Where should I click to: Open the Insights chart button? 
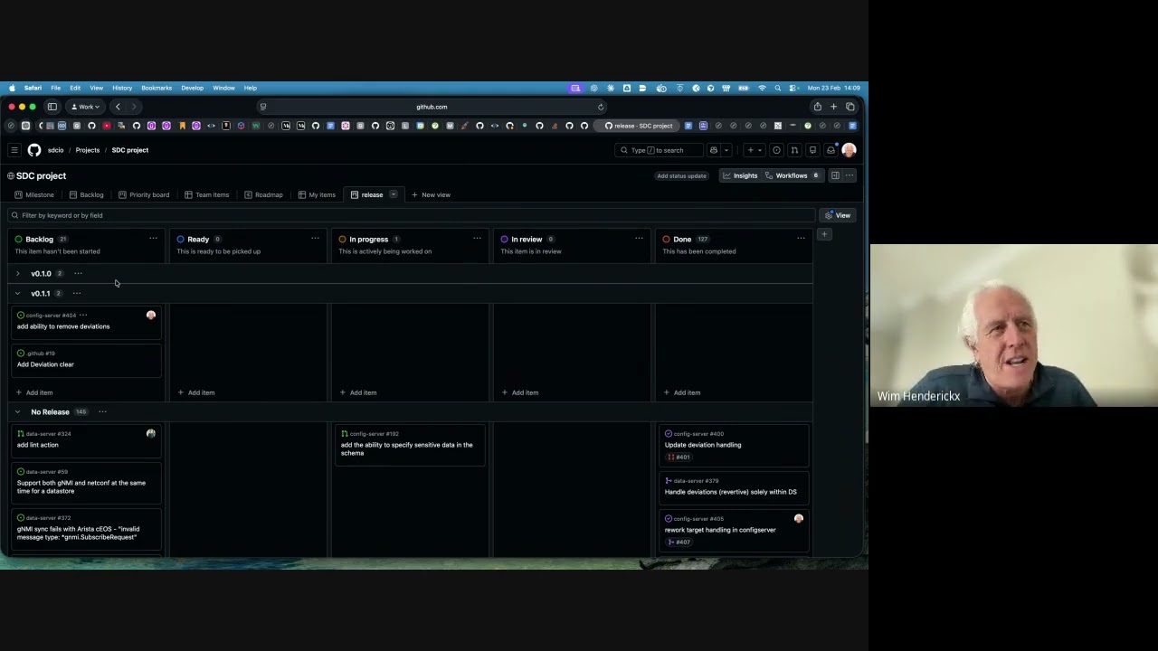740,175
